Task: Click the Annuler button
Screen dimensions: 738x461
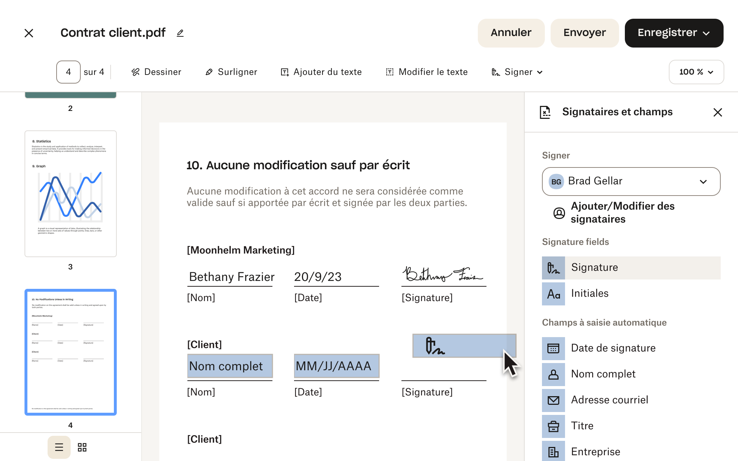Action: [511, 33]
